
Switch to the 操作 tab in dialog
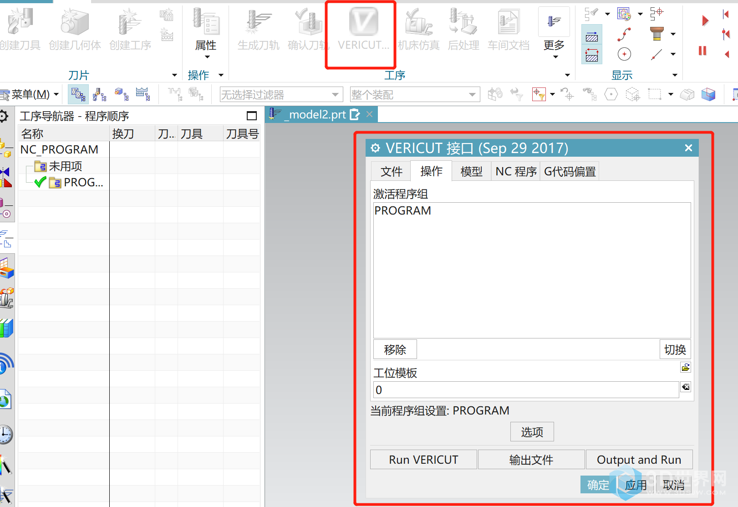click(x=431, y=171)
